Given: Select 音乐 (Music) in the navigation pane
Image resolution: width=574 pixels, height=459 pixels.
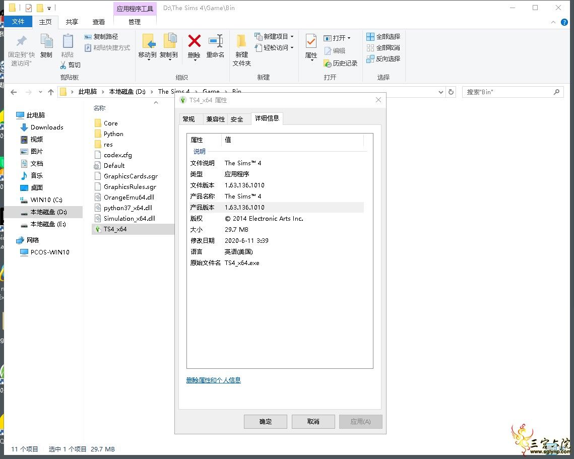Looking at the screenshot, I should pyautogui.click(x=37, y=176).
